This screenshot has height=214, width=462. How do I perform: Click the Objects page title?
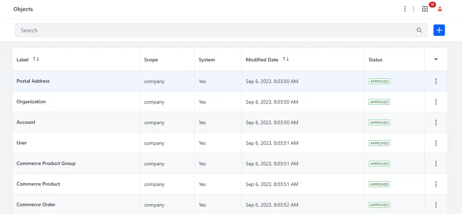point(23,9)
